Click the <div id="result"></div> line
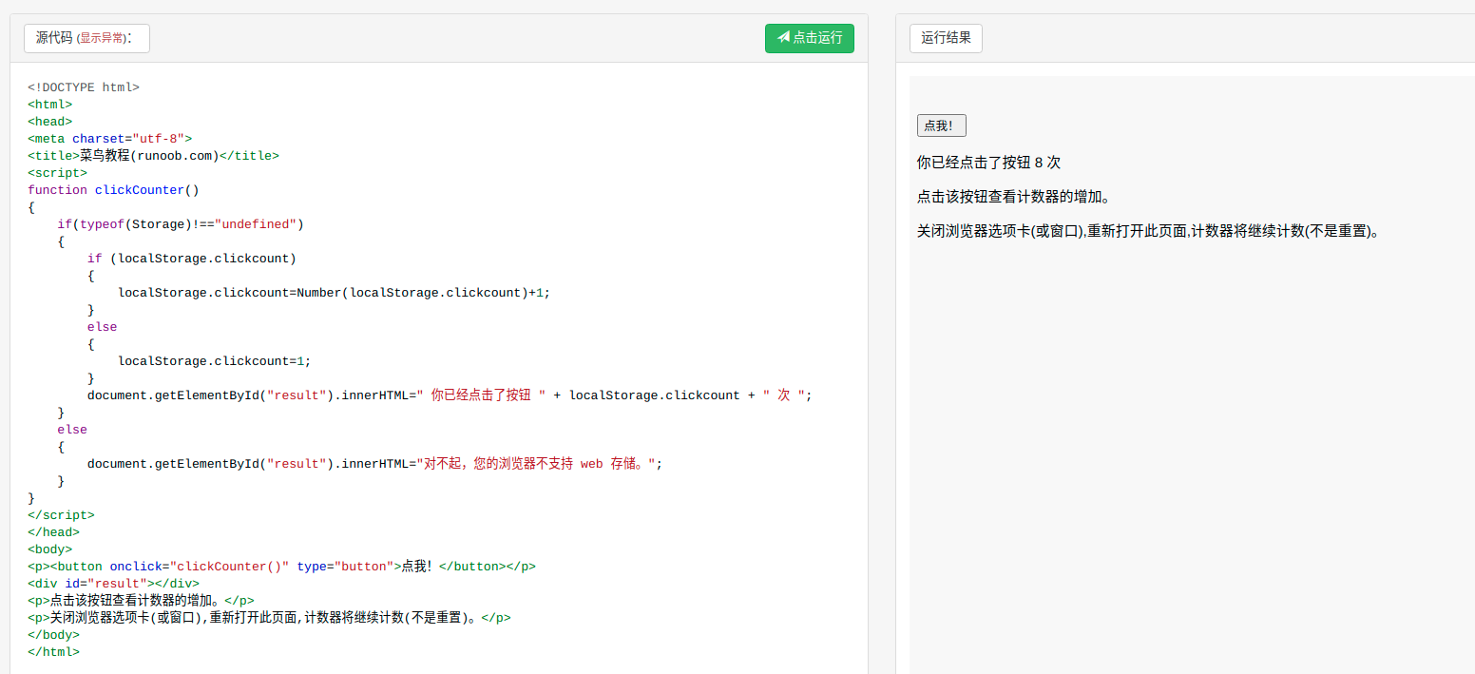Screen dimensions: 1475x674 pyautogui.click(x=113, y=584)
